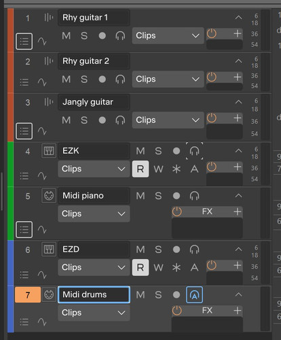Solo the Jangly guitar track
Image resolution: width=281 pixels, height=340 pixels.
coord(84,120)
